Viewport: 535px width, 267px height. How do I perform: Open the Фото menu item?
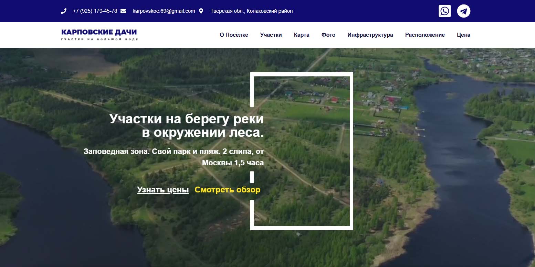(328, 35)
